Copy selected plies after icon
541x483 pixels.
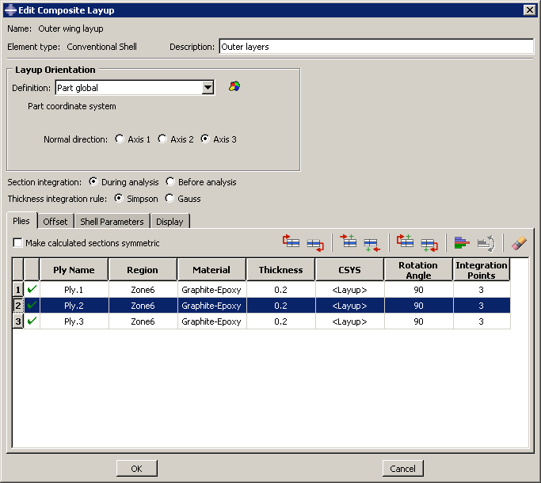[x=429, y=243]
